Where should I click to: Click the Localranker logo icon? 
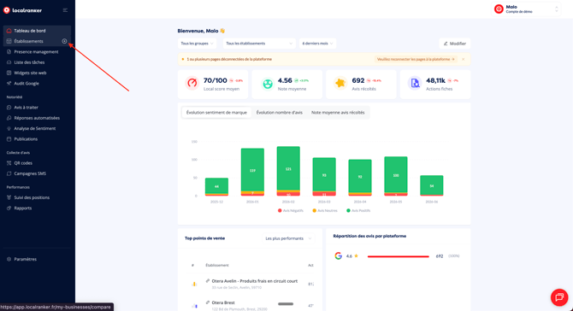7,10
